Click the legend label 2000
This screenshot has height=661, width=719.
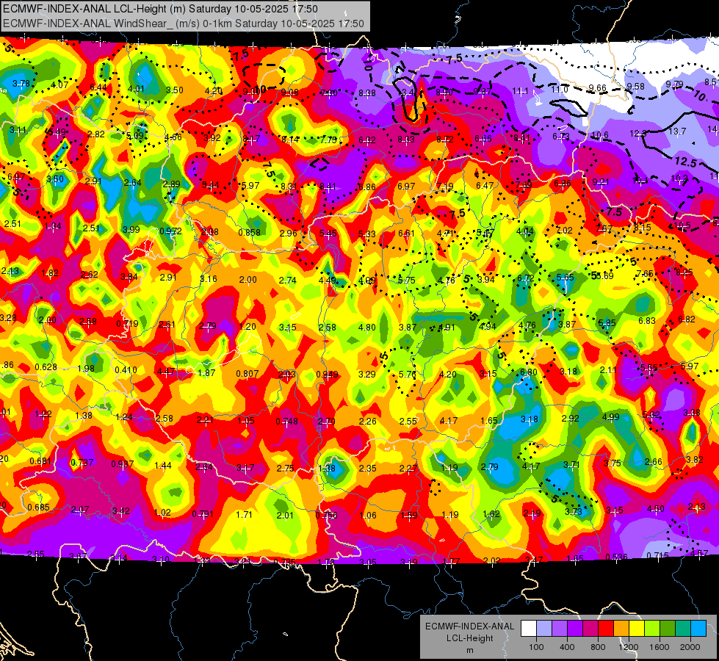690,647
